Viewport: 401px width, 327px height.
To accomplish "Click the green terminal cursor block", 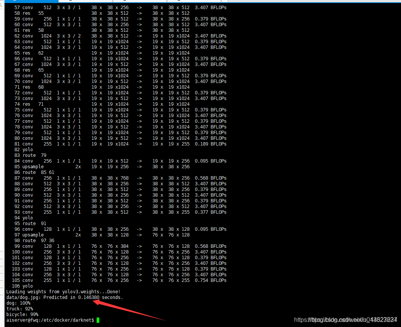I will (98, 320).
